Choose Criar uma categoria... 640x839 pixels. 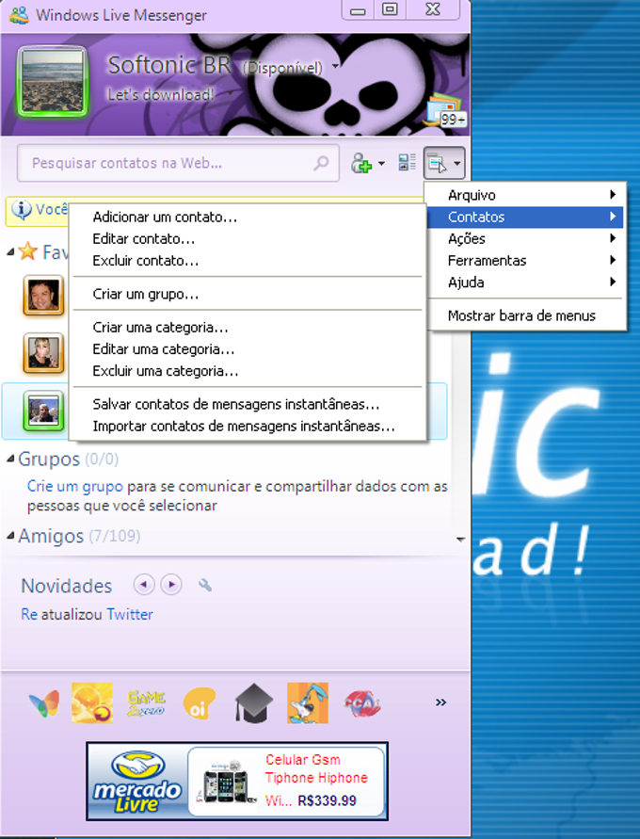click(x=248, y=327)
